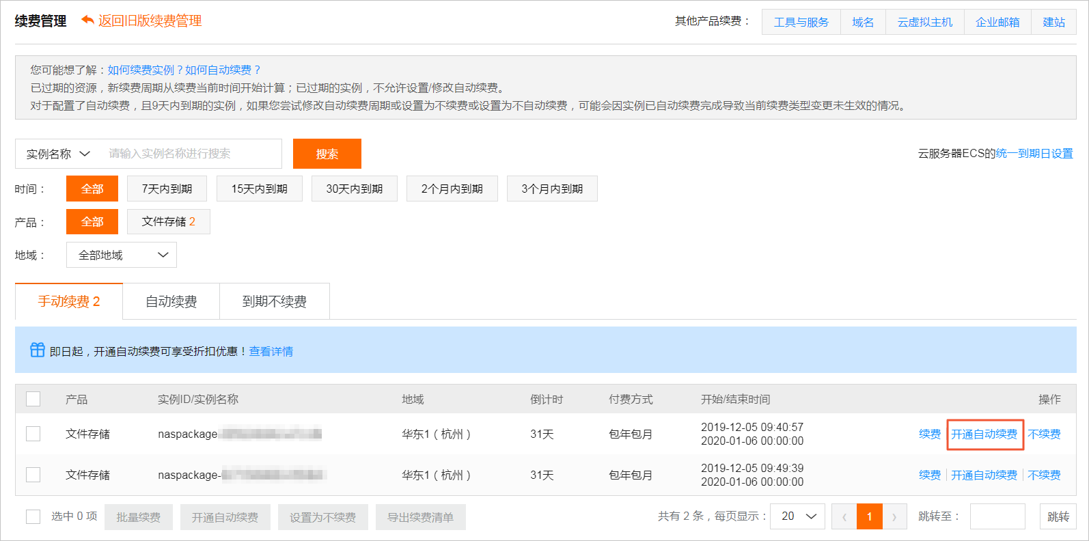This screenshot has width=1089, height=541.
Task: Click 返回旧版续费管理 link
Action: pos(141,20)
